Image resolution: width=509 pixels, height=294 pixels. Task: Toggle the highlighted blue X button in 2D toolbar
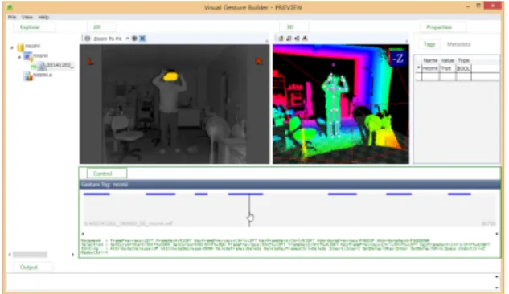point(142,39)
